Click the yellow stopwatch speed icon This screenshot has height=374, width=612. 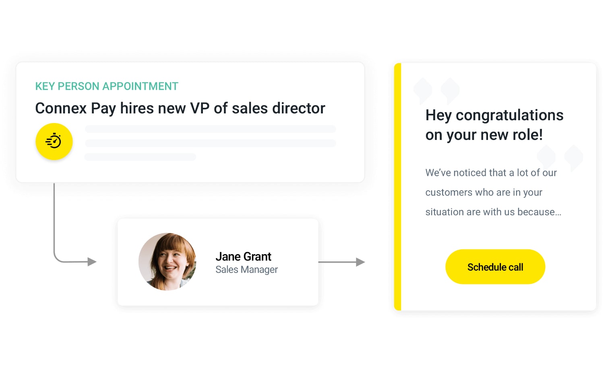(54, 142)
